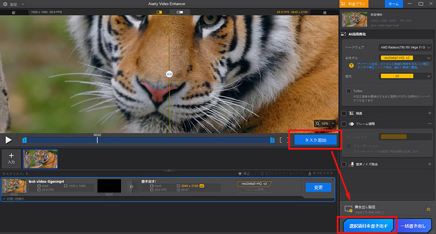Screen dimensions: 436x234
Task: Click すべてクリア to clear all tasks
Action: (x=320, y=174)
